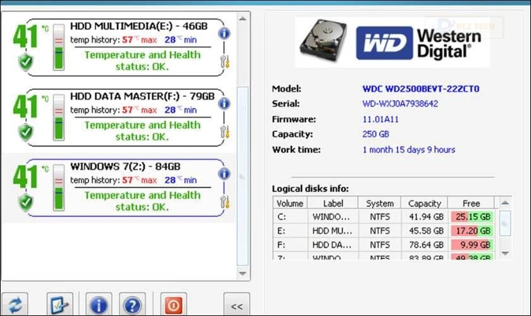Click the 41 temperature of WINDOWS 7(Z:)
The height and width of the screenshot is (316, 531).
(x=25, y=177)
